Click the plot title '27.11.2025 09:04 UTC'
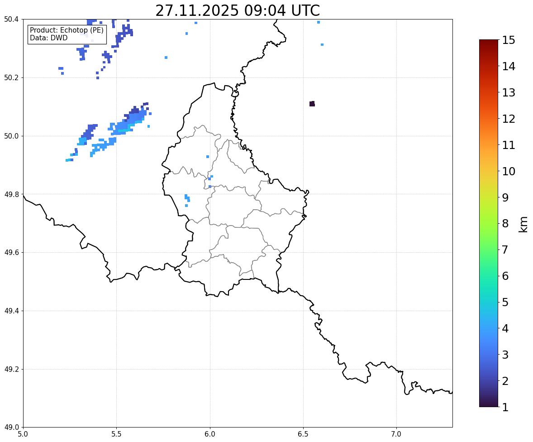This screenshot has width=533, height=442. [x=238, y=10]
